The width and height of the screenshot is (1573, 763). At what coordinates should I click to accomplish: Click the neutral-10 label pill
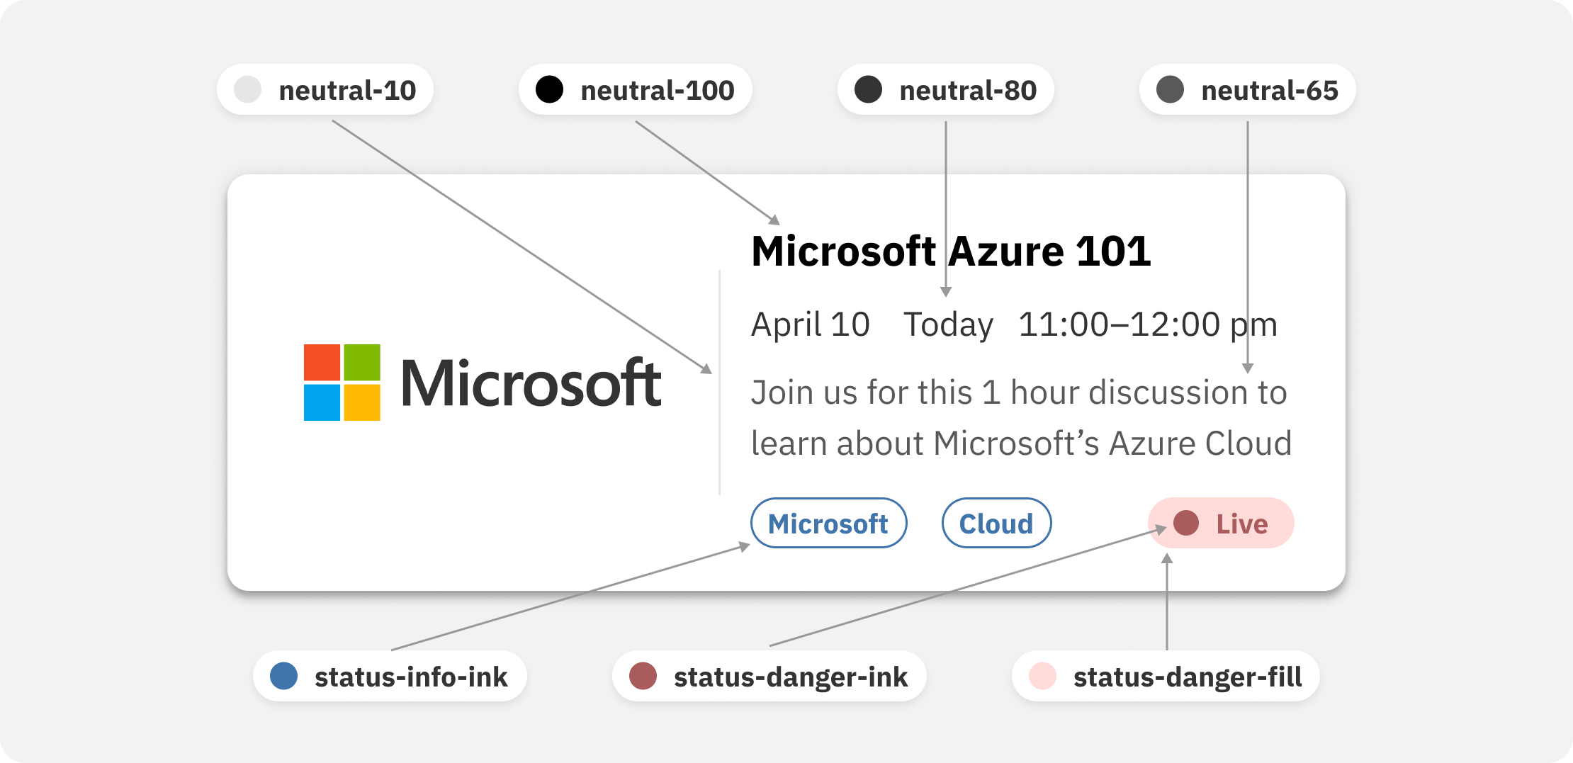(x=325, y=90)
